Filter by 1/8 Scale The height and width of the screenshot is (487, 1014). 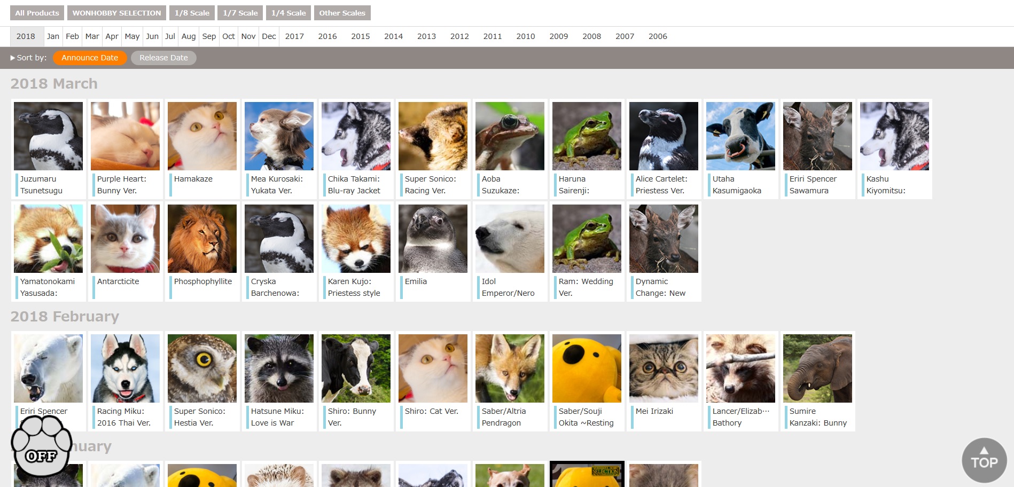(x=192, y=13)
